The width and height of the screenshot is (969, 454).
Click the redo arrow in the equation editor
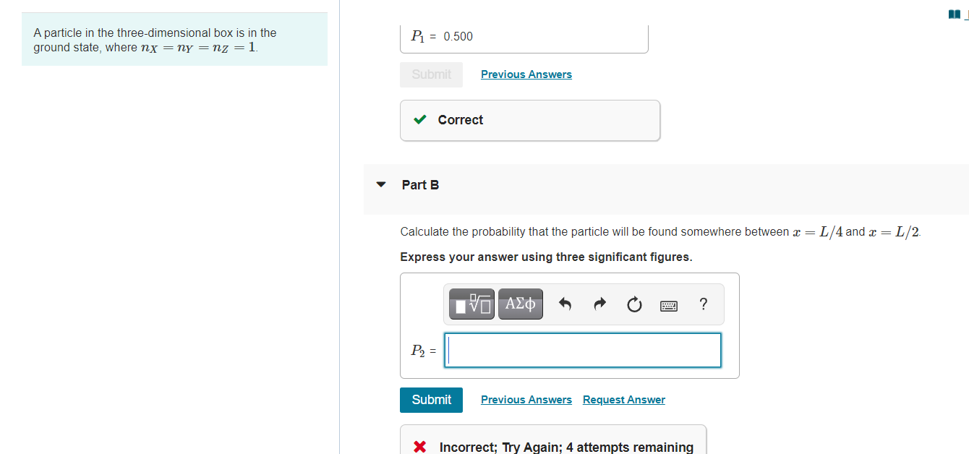click(x=599, y=304)
